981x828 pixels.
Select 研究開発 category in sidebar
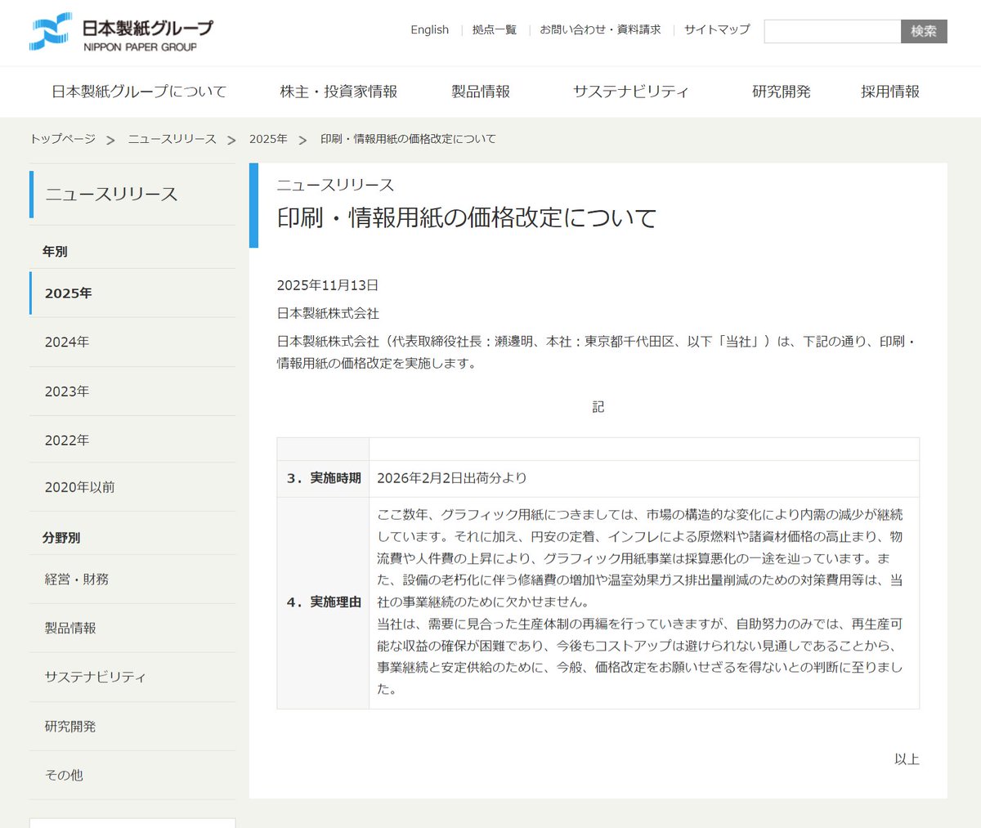132,727
